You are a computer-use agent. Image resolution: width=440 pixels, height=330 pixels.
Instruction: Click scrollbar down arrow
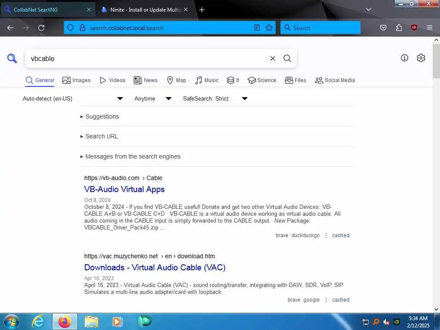point(437,309)
